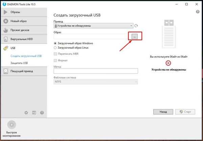Click the Старт button
The image size is (203, 141).
[x=185, y=112]
